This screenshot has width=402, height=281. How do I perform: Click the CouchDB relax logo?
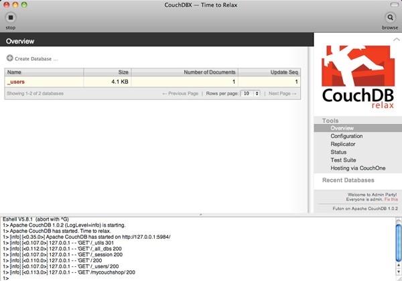(358, 77)
